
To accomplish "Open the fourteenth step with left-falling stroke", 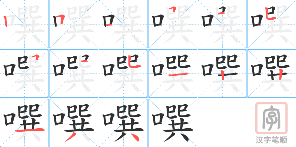I will tap(74, 123).
